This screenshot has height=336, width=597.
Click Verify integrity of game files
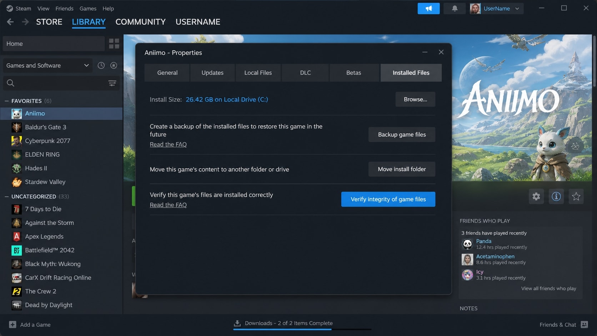click(x=388, y=199)
